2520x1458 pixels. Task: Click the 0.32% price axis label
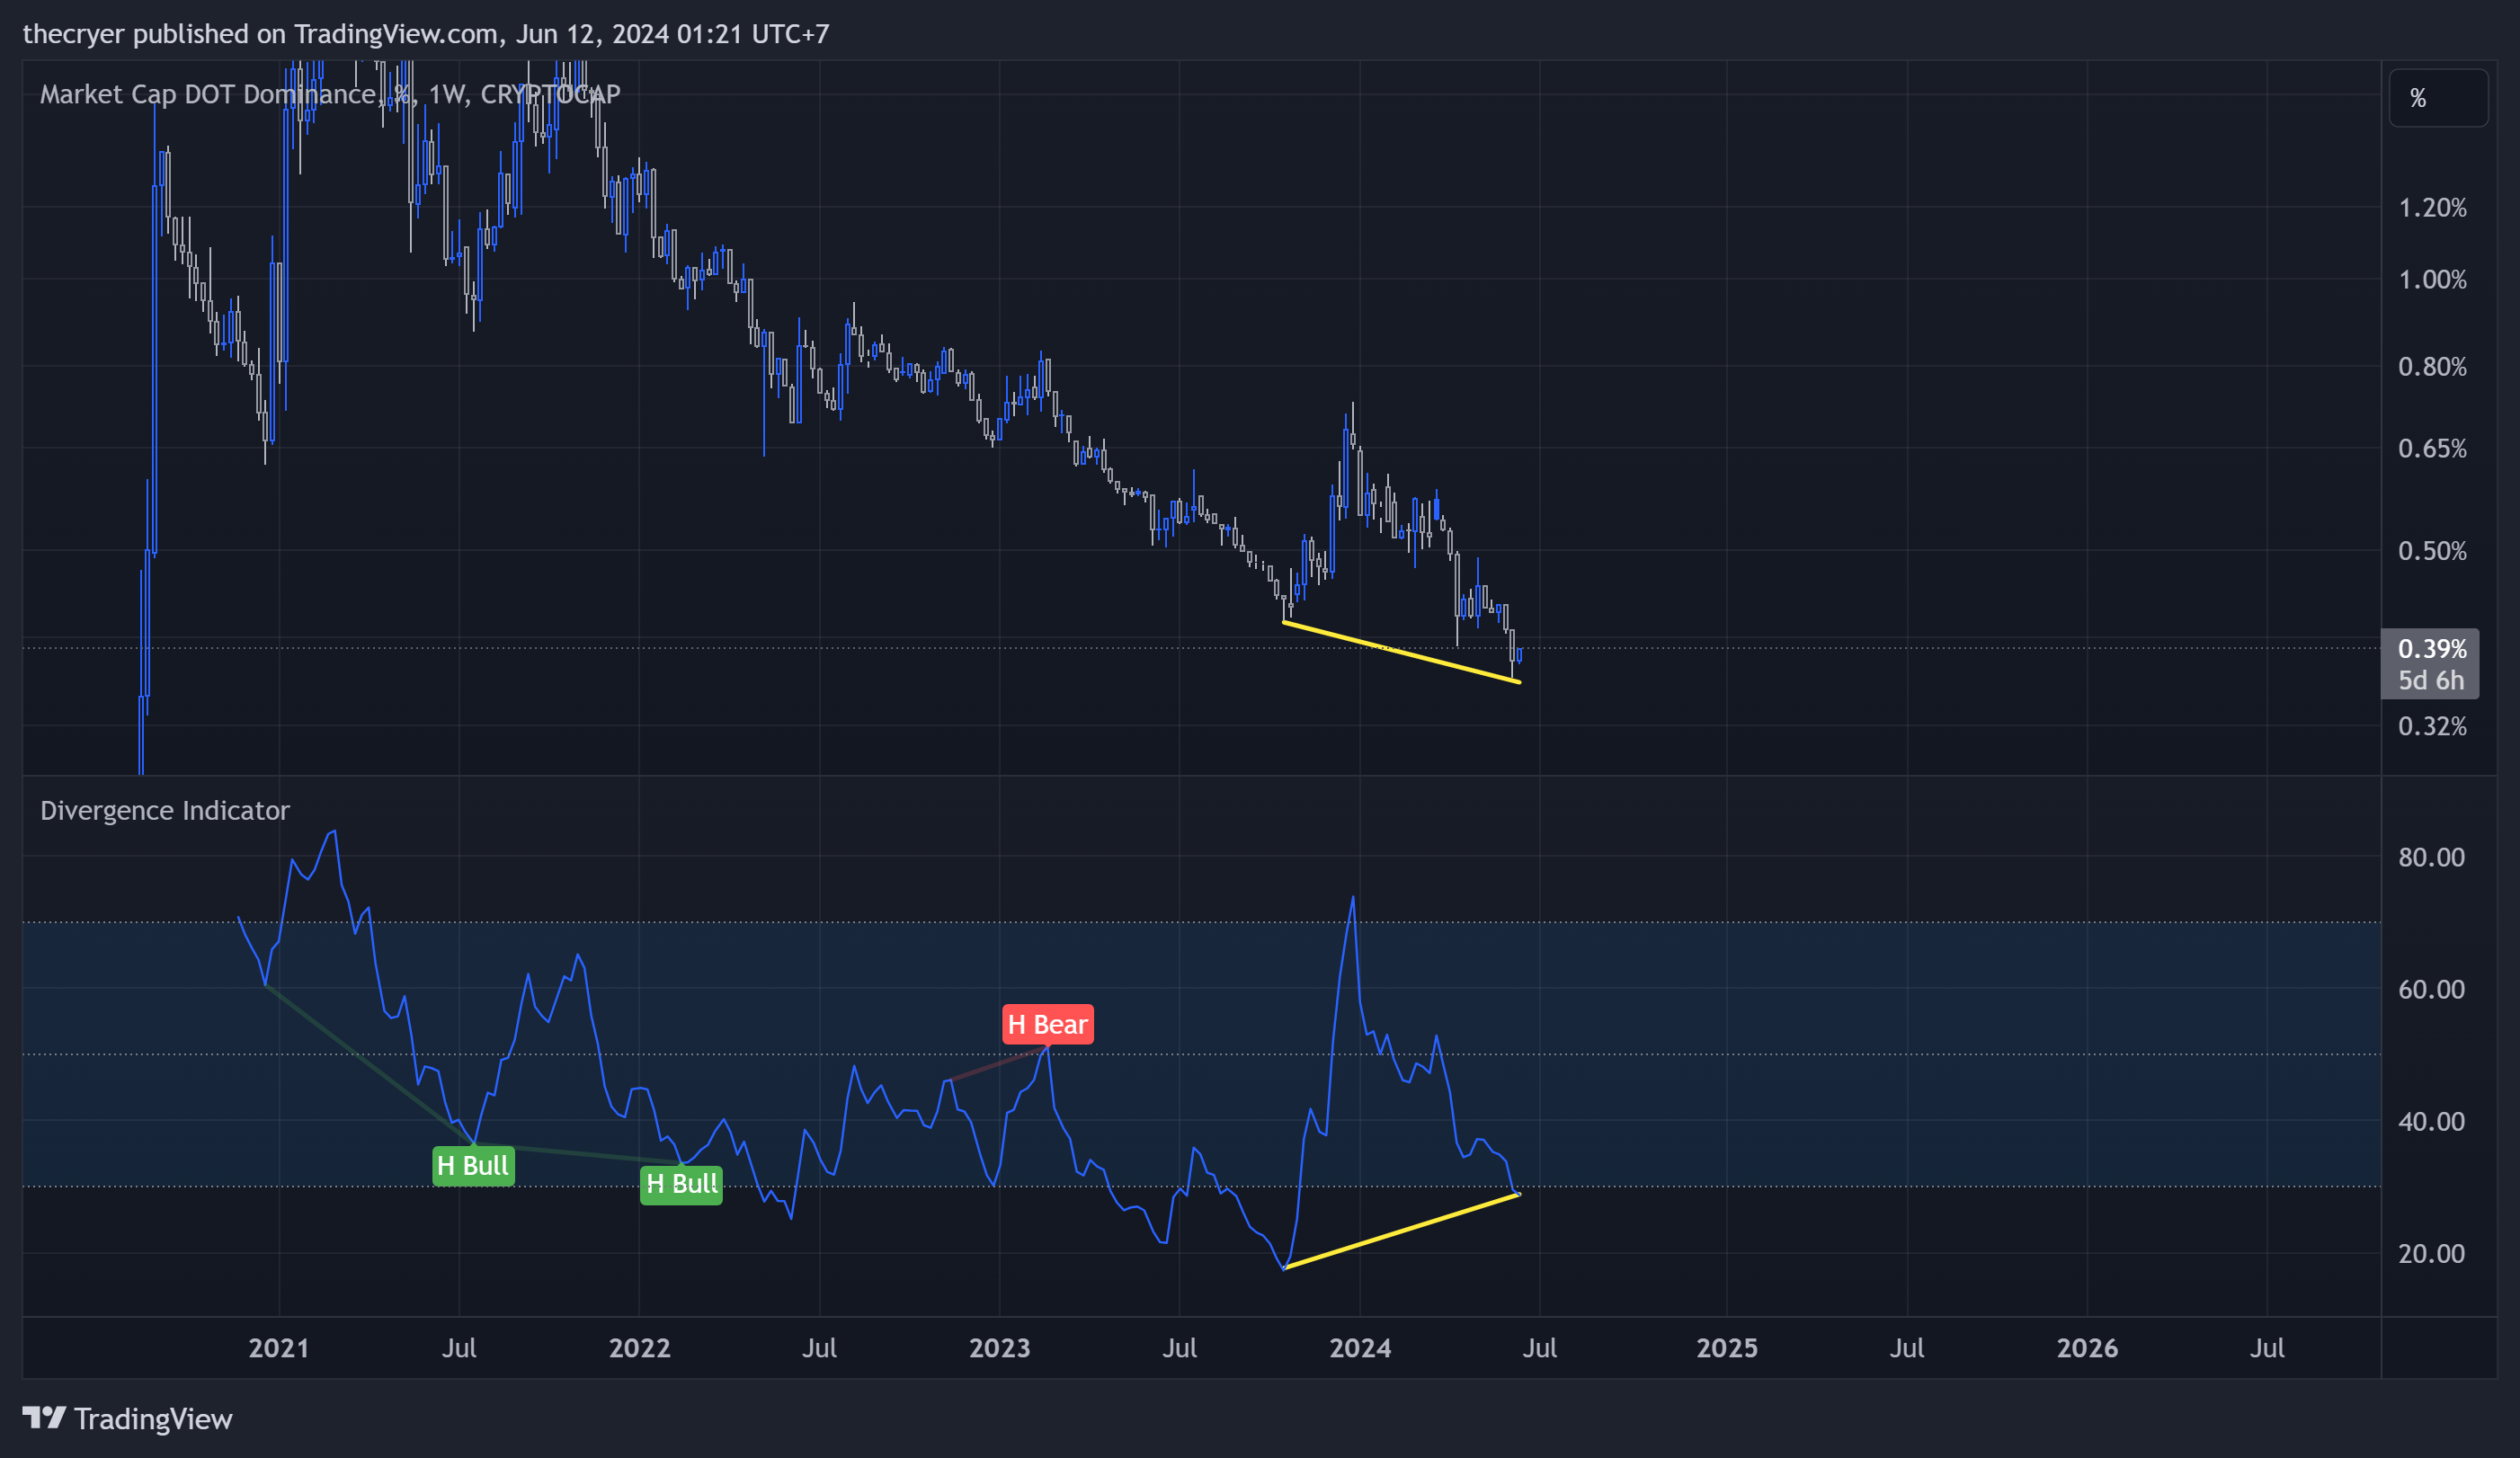click(x=2431, y=726)
